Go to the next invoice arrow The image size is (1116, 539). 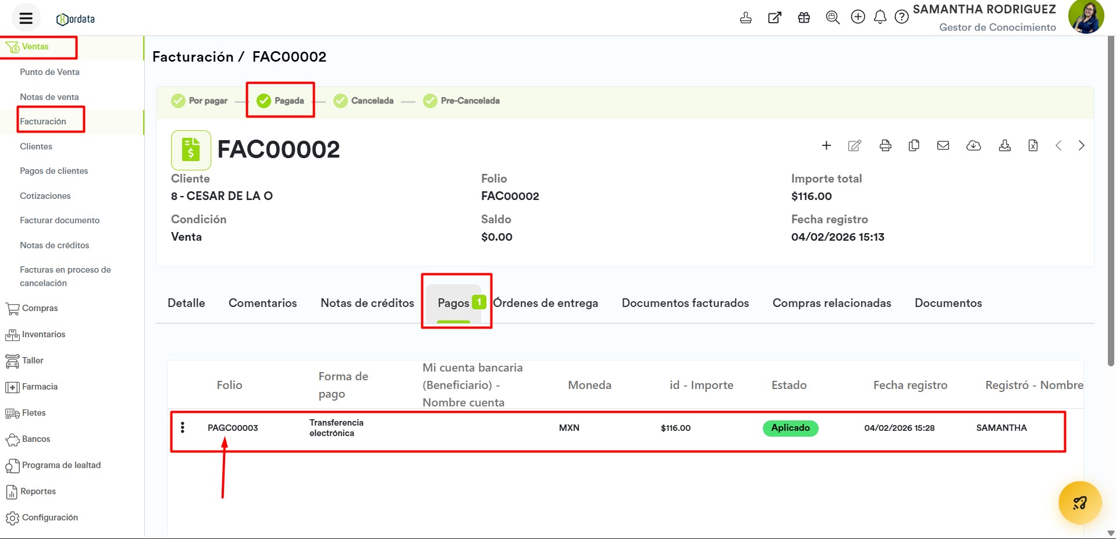1081,145
